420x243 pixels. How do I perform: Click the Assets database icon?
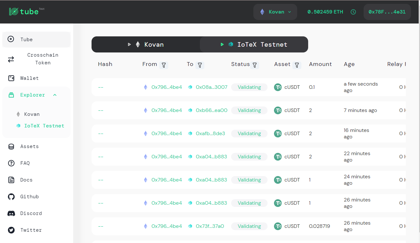pyautogui.click(x=11, y=146)
